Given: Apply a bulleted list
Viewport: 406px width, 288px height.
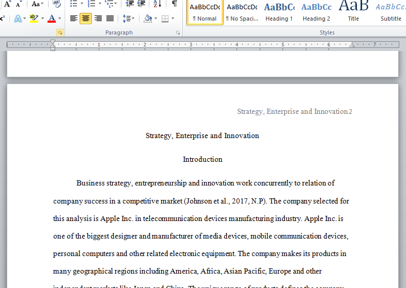Looking at the screenshot, I should click(x=74, y=4).
